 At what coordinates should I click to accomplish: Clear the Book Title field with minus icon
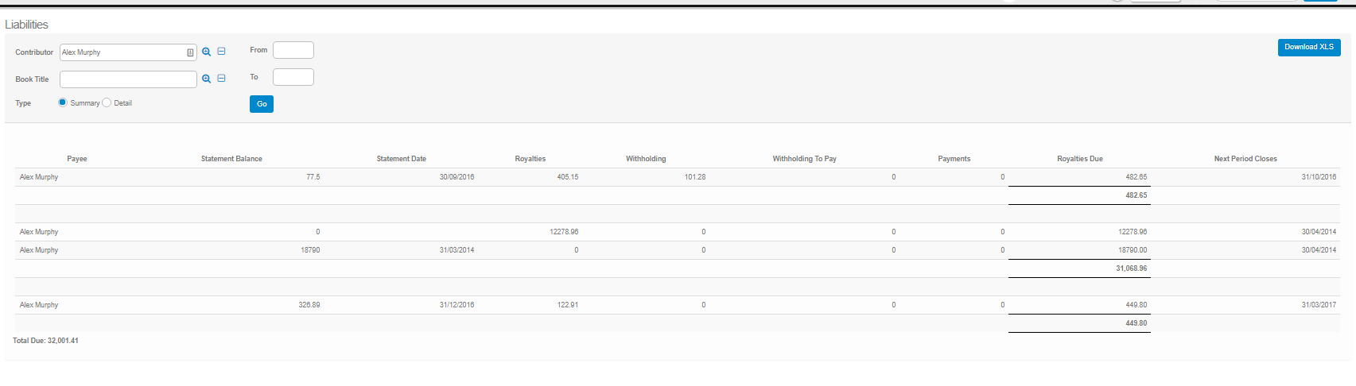click(222, 79)
